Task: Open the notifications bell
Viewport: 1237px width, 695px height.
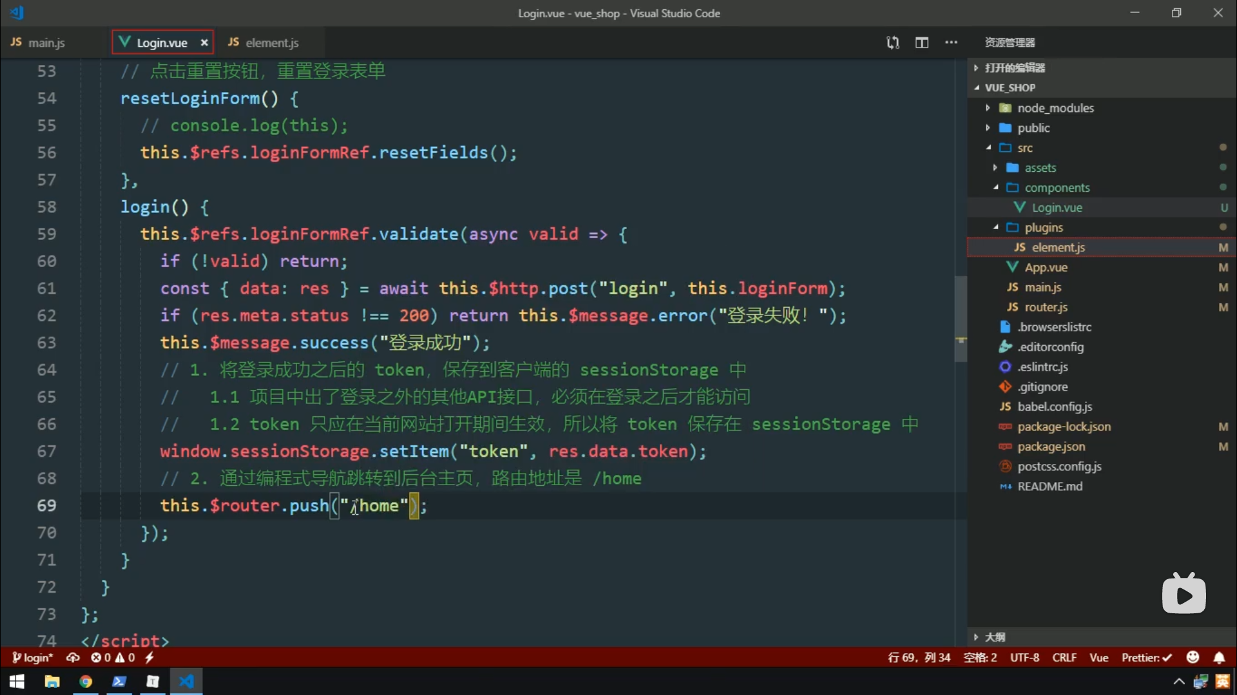Action: [x=1219, y=658]
